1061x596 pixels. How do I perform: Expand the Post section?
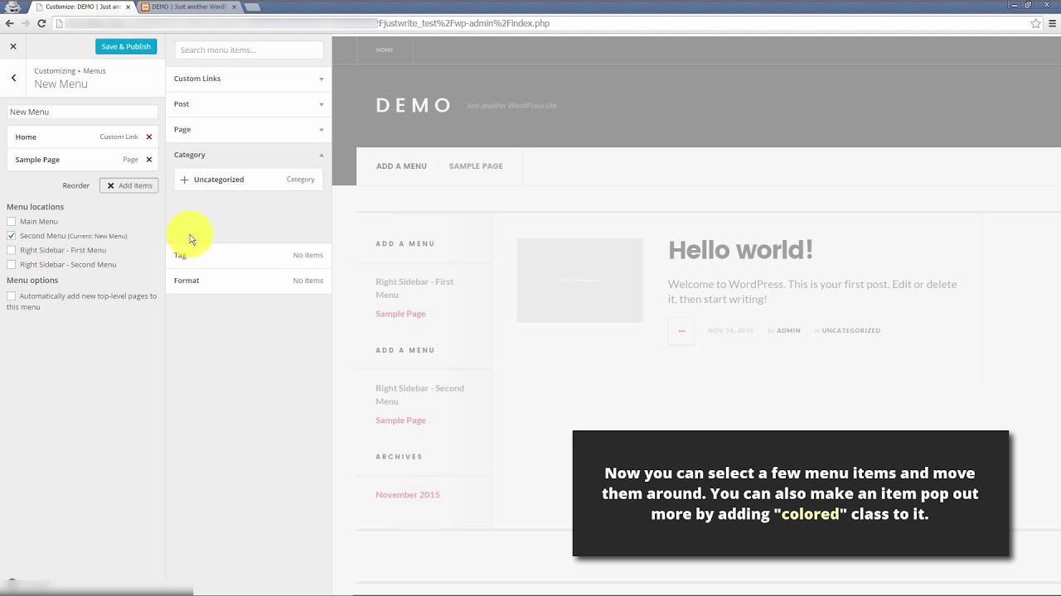249,104
